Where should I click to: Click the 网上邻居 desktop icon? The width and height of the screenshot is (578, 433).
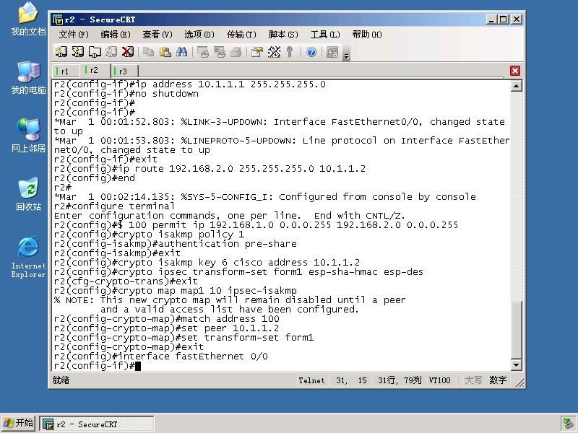[28, 136]
